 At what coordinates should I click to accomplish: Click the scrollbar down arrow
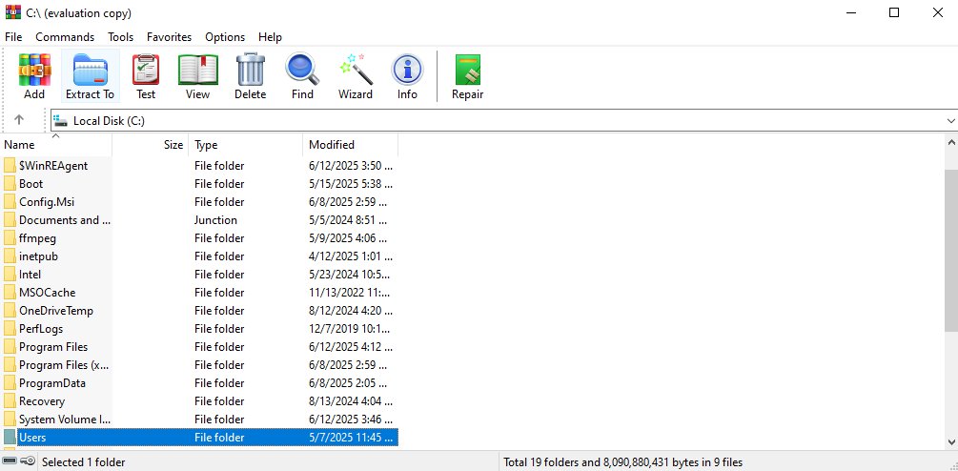click(x=951, y=441)
